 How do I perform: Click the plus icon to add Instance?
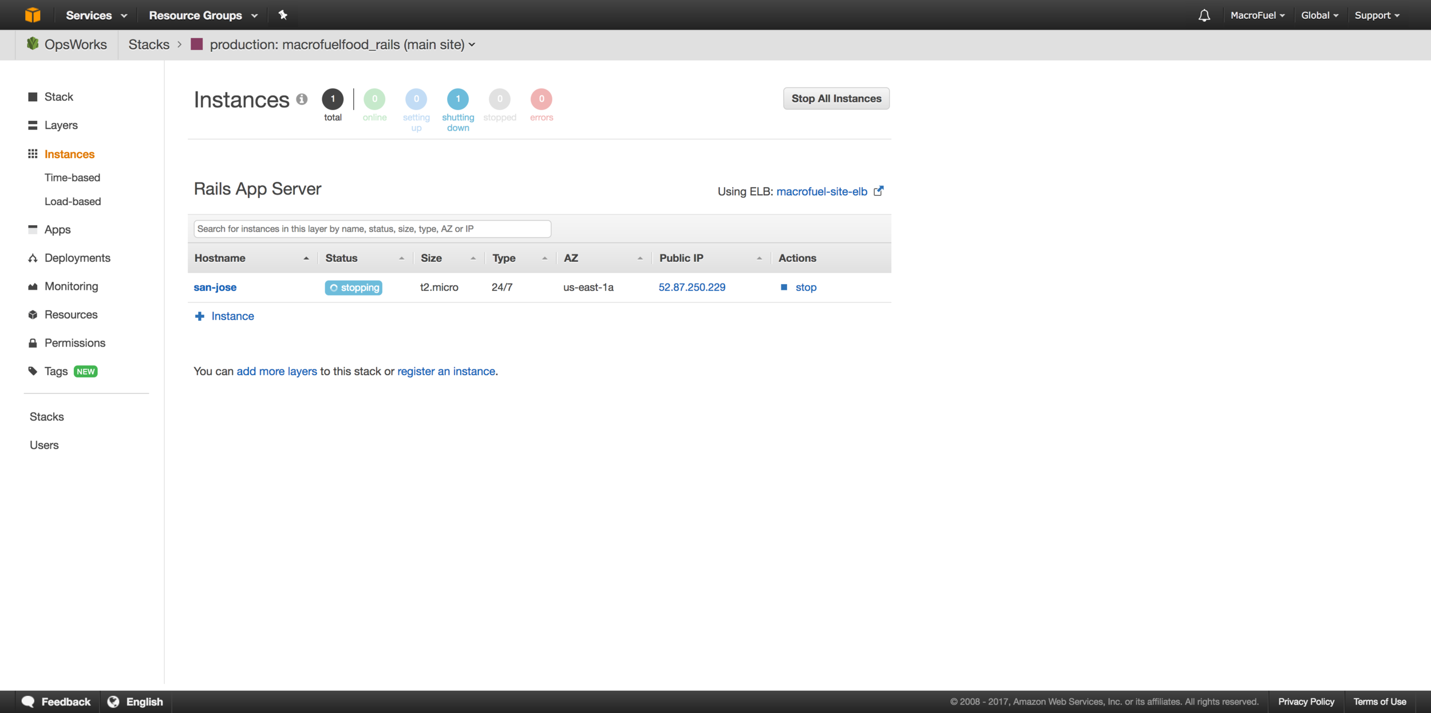pos(199,316)
